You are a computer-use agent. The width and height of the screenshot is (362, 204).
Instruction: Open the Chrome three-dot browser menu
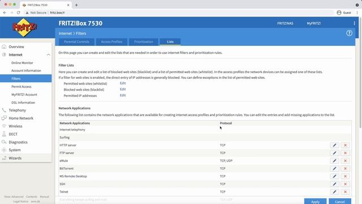(357, 12)
